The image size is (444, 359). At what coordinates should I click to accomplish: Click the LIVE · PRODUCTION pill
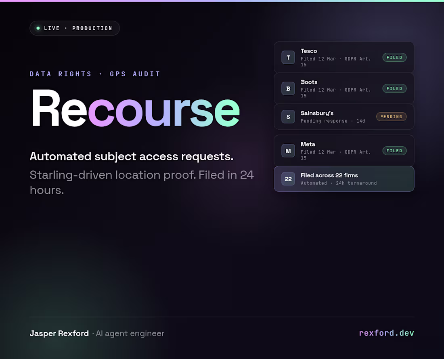[x=75, y=28]
